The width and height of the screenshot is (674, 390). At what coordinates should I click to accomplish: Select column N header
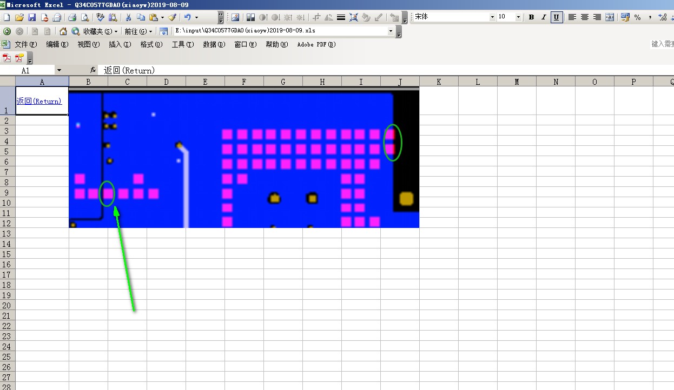(556, 82)
